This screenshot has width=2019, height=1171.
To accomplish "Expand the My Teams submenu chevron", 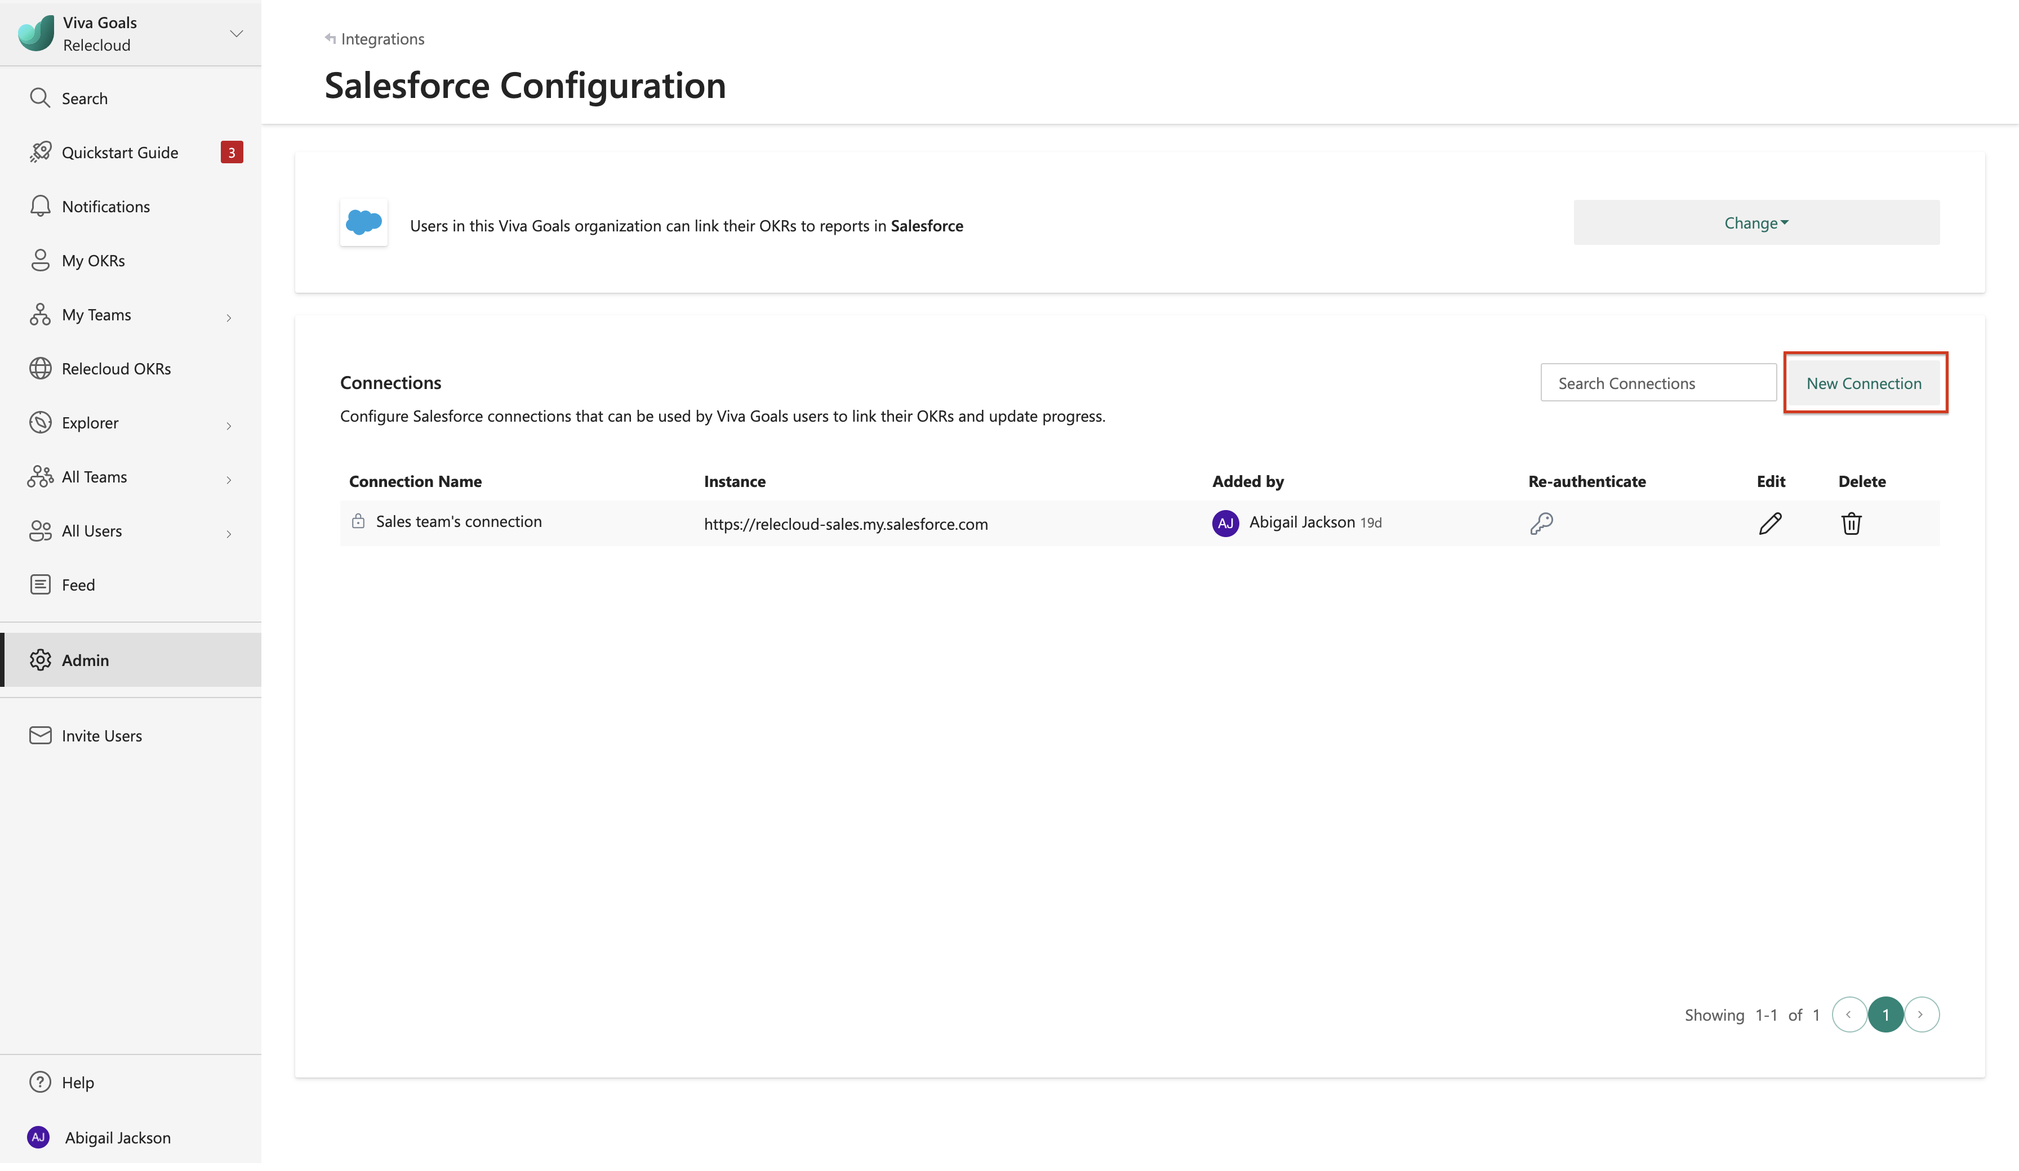I will (229, 317).
